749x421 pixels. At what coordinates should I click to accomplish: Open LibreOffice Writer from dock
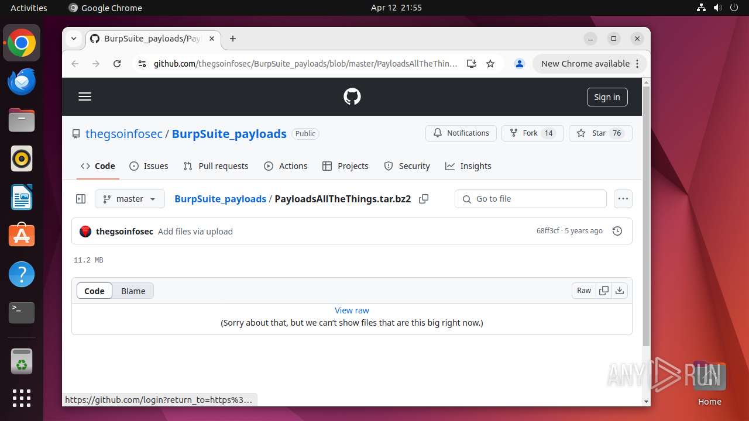(x=22, y=197)
